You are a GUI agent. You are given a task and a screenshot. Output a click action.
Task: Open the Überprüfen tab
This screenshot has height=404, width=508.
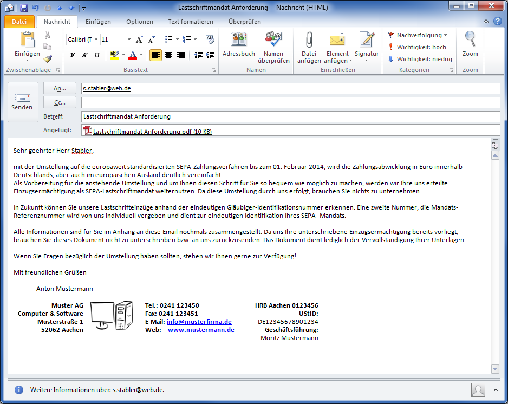tap(245, 22)
